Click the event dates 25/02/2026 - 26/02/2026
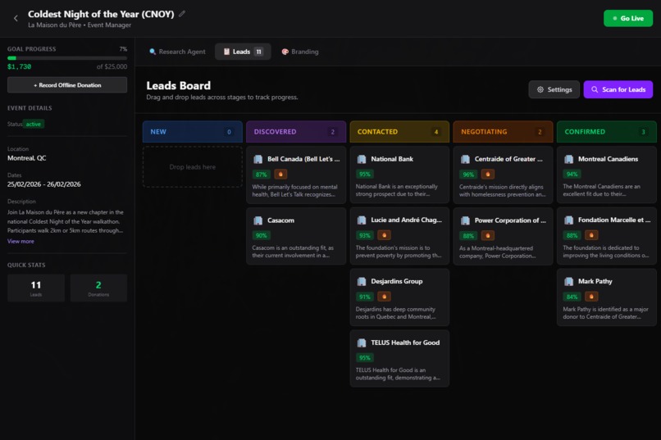 click(43, 184)
